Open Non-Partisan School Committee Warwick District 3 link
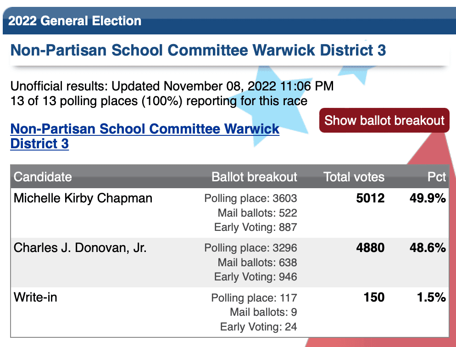 [145, 136]
